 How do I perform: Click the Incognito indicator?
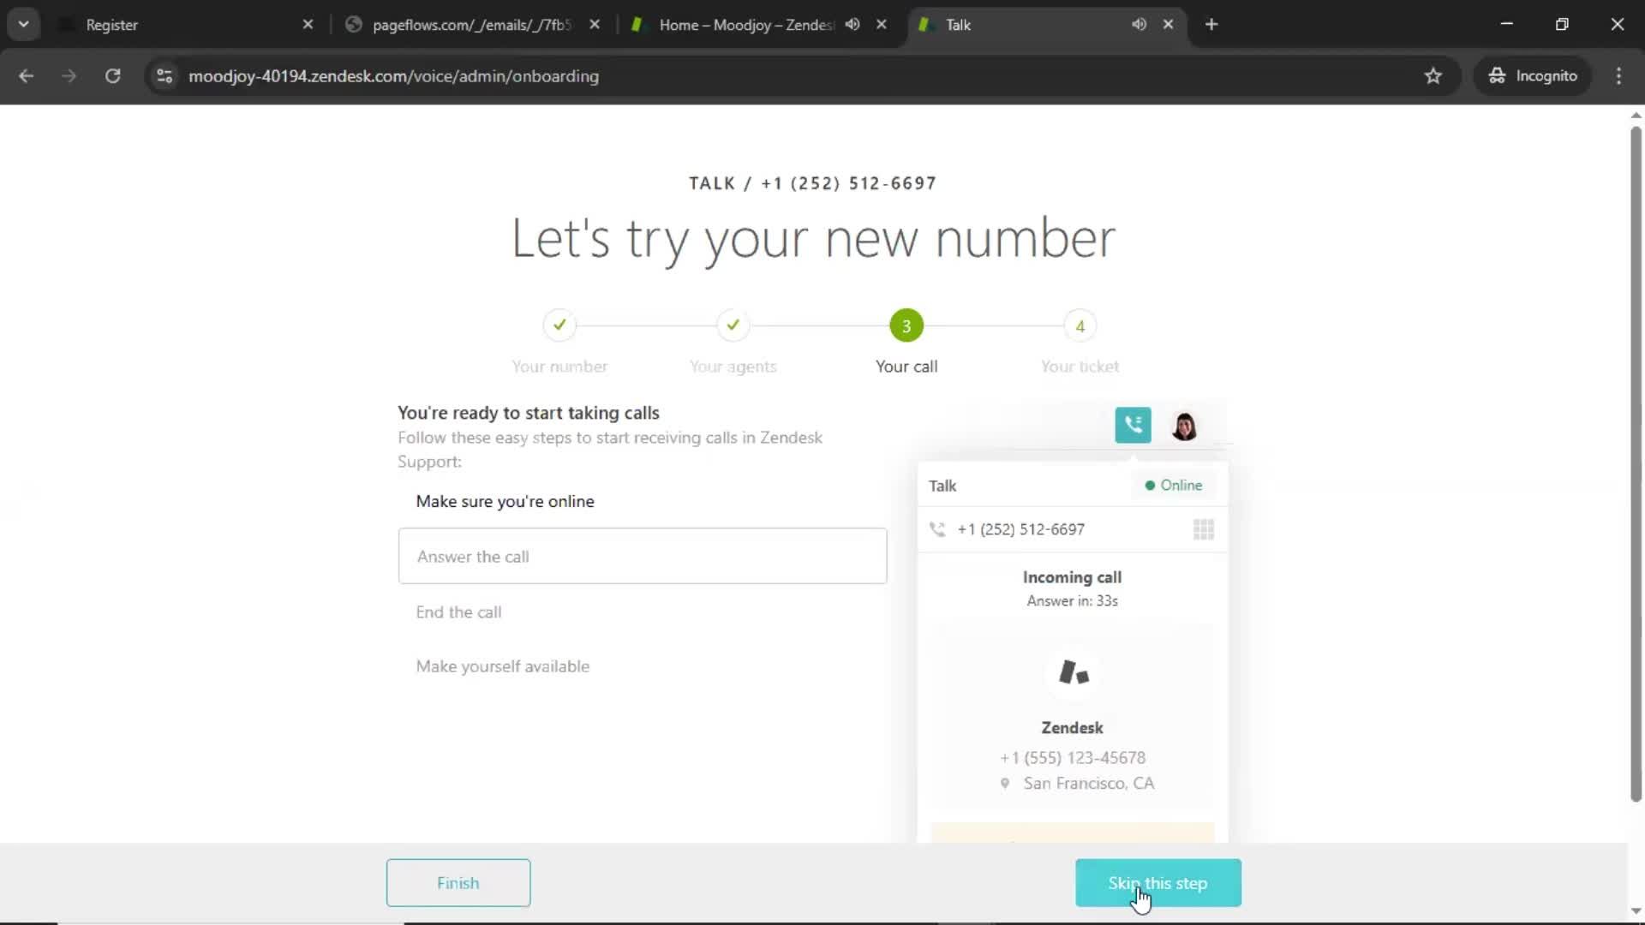pyautogui.click(x=1532, y=76)
